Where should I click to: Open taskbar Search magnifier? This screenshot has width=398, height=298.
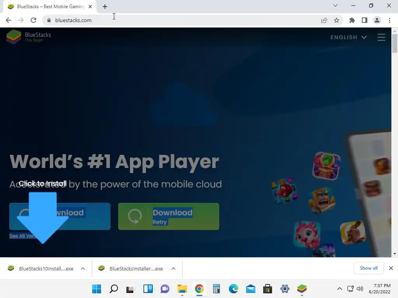coord(114,289)
